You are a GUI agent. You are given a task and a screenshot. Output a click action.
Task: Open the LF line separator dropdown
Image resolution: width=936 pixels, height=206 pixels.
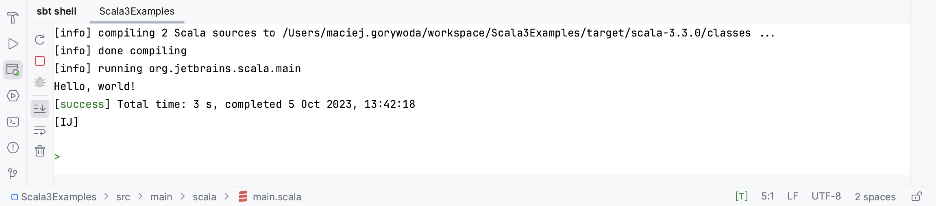[x=792, y=197]
